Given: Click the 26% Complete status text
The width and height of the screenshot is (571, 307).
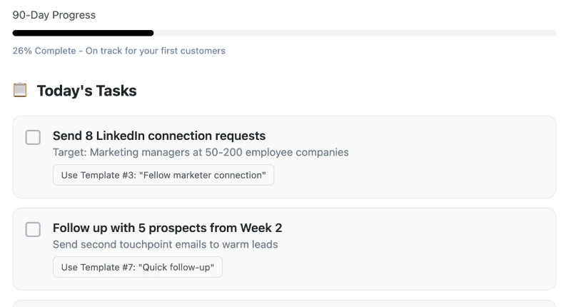Looking at the screenshot, I should tap(44, 51).
